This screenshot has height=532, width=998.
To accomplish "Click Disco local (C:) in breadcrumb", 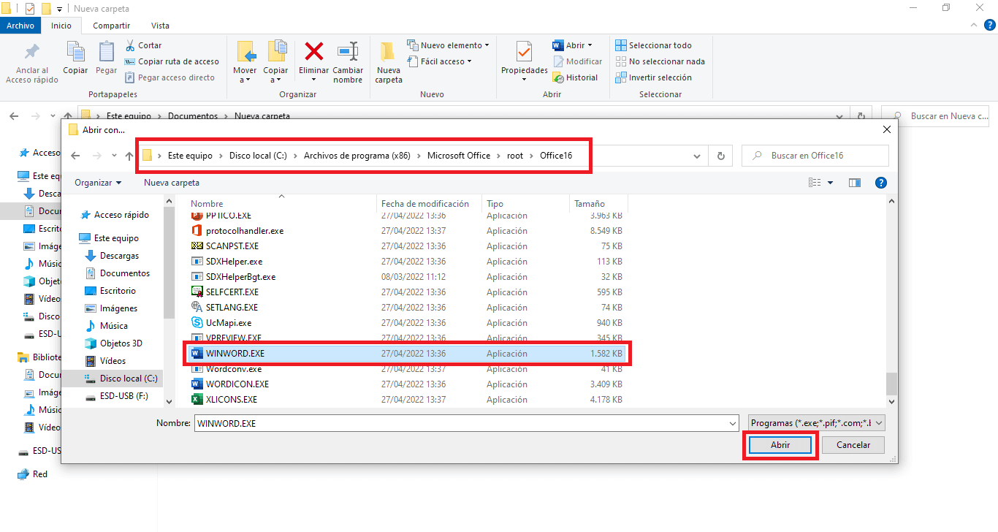I will pos(258,156).
